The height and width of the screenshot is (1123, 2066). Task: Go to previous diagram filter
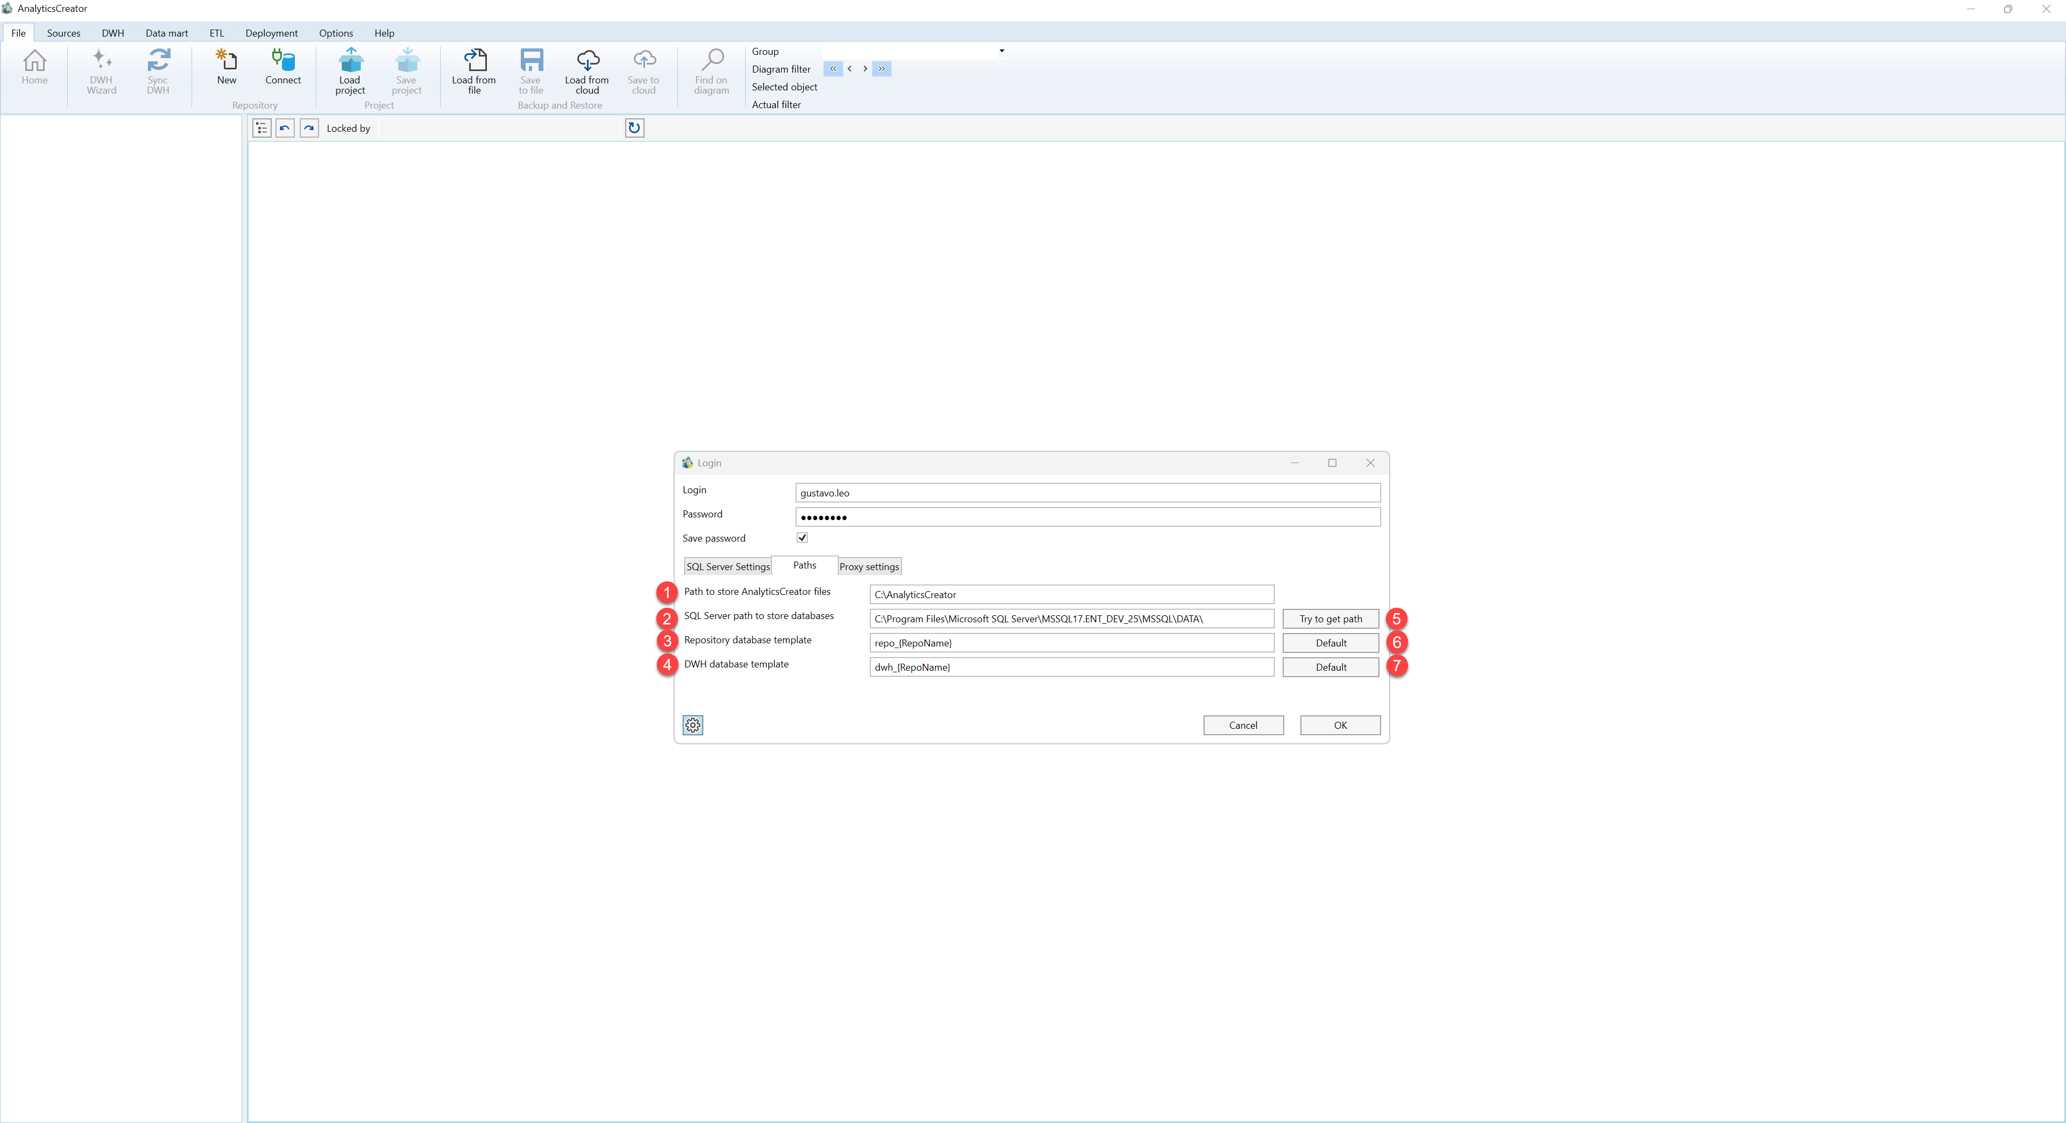[850, 69]
